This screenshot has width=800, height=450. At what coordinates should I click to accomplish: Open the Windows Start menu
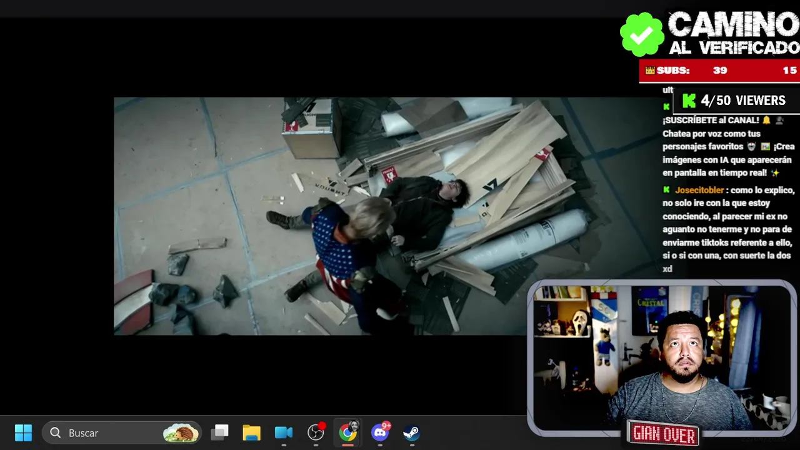(23, 432)
